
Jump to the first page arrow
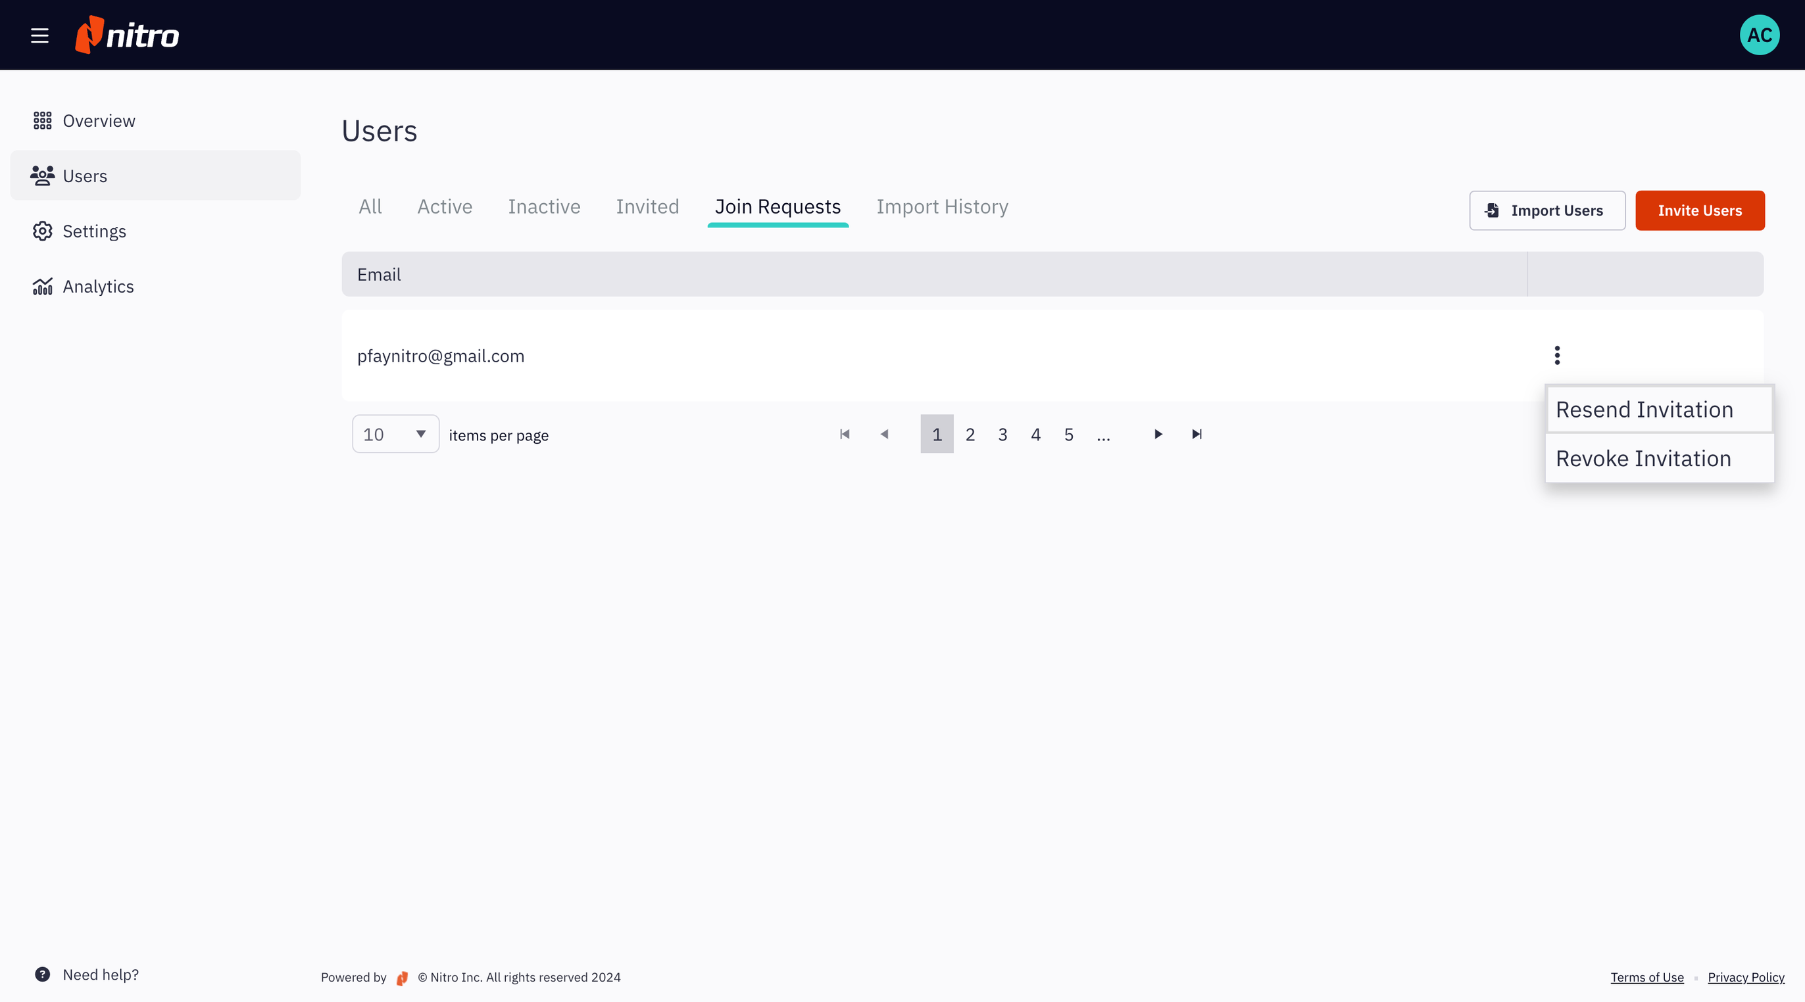click(845, 434)
